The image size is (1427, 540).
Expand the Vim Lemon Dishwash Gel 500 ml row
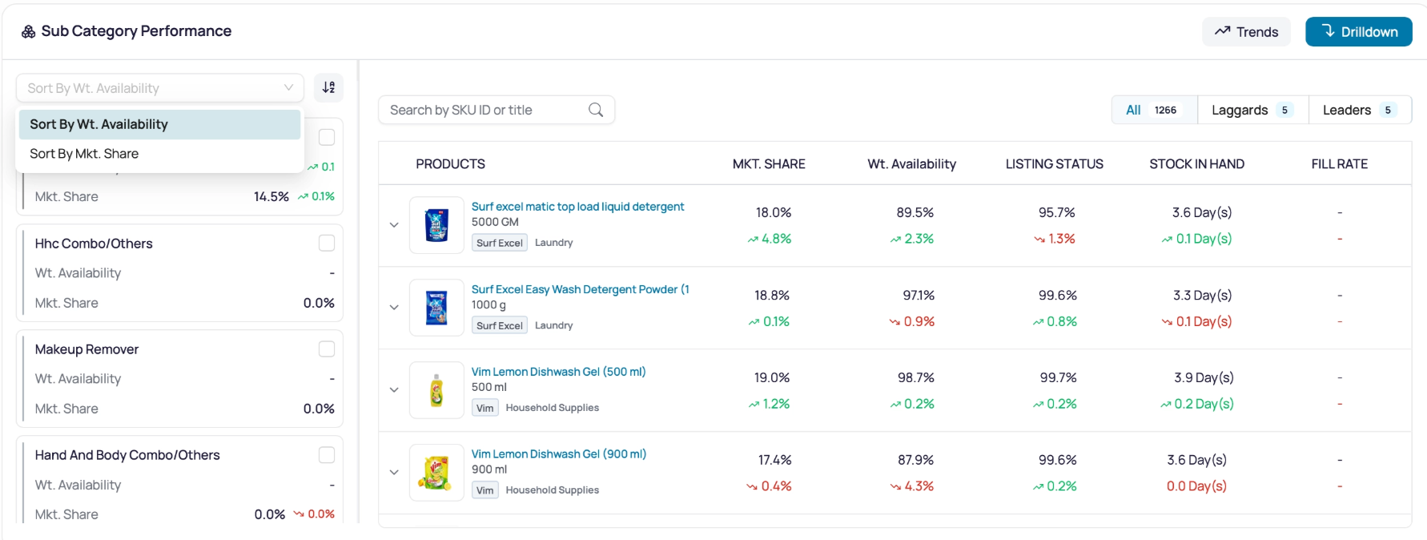tap(394, 390)
